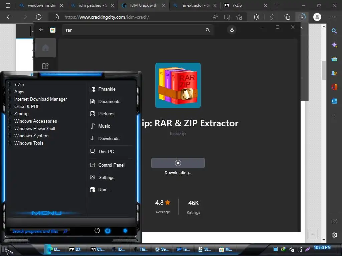Click the glowing blue power button
The width and height of the screenshot is (342, 256).
pos(108,231)
